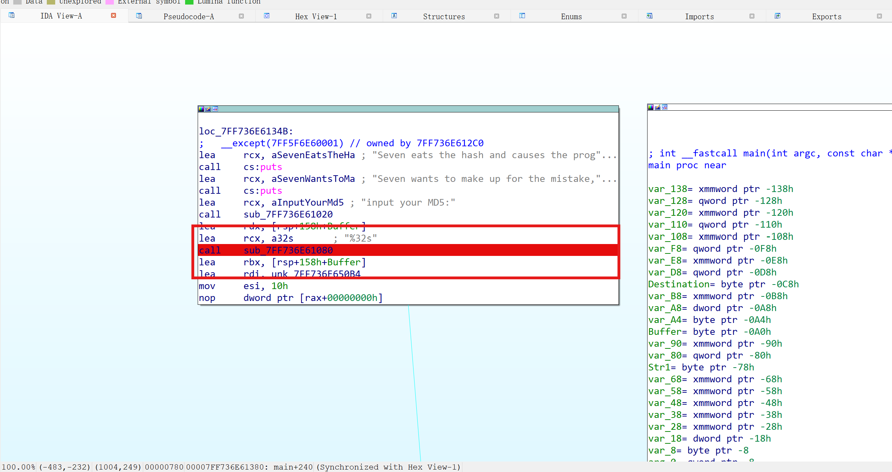The height and width of the screenshot is (472, 892).
Task: Click the sub_7FF736E61020 call target
Action: (288, 214)
